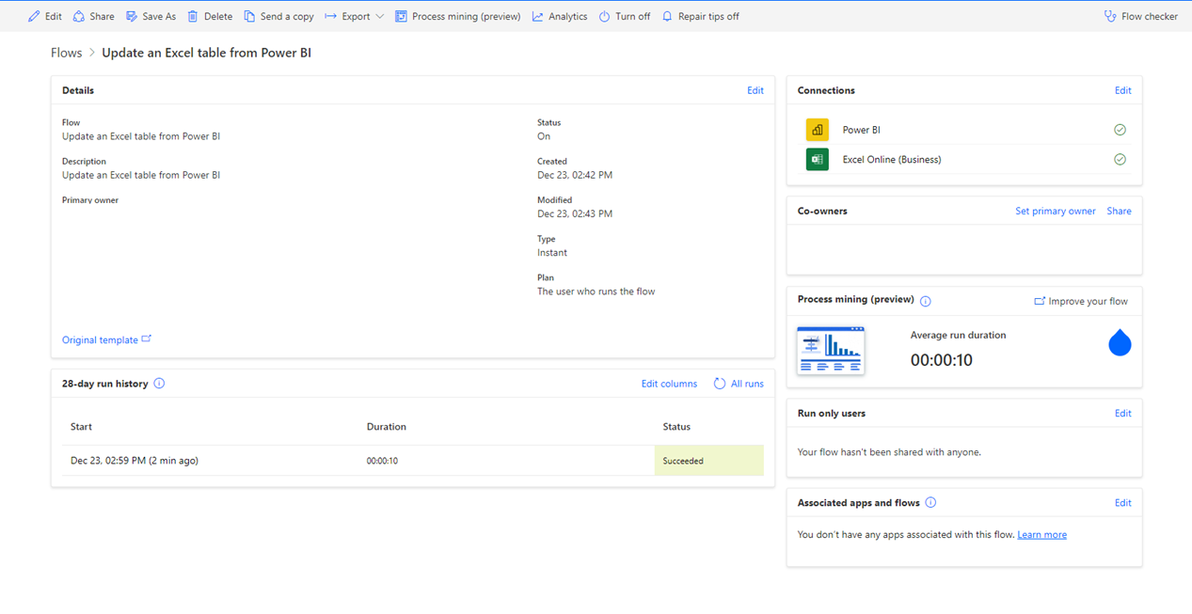Click the Excel Online (Business) icon

click(818, 159)
